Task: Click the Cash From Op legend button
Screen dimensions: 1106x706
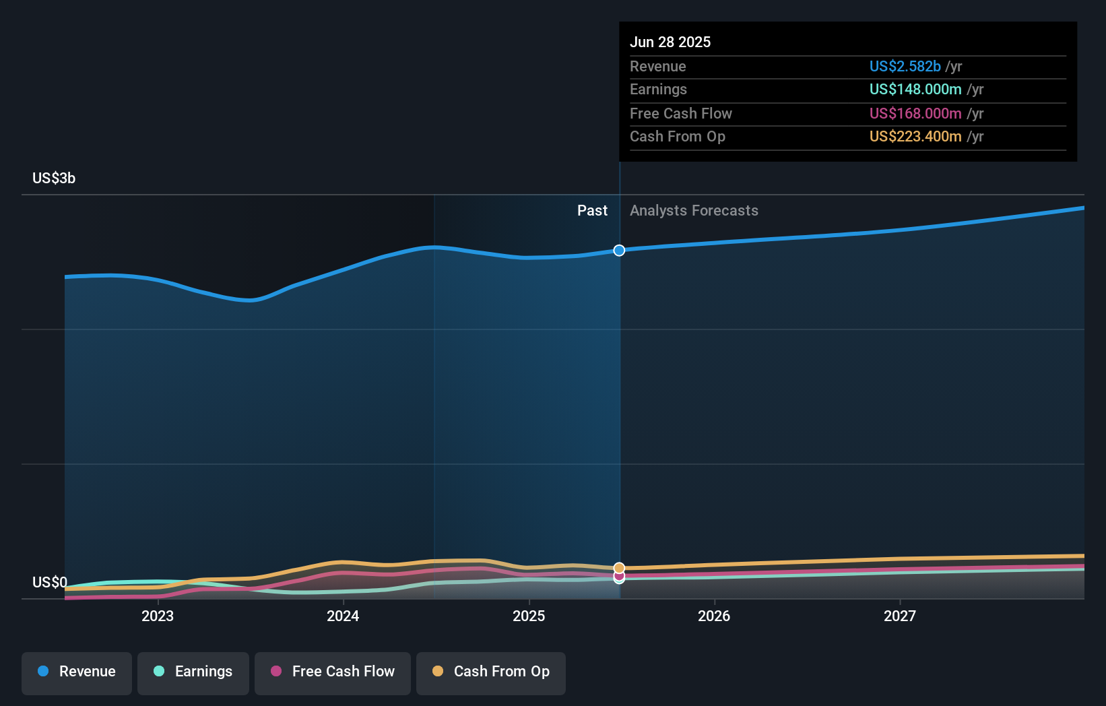Action: (490, 672)
